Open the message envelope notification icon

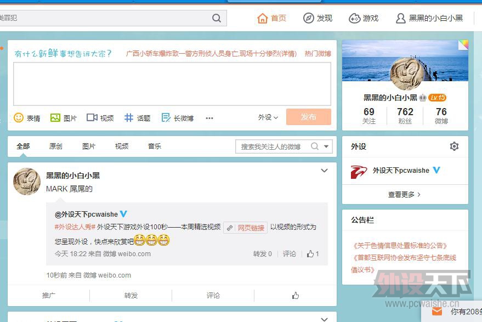[x=437, y=312]
